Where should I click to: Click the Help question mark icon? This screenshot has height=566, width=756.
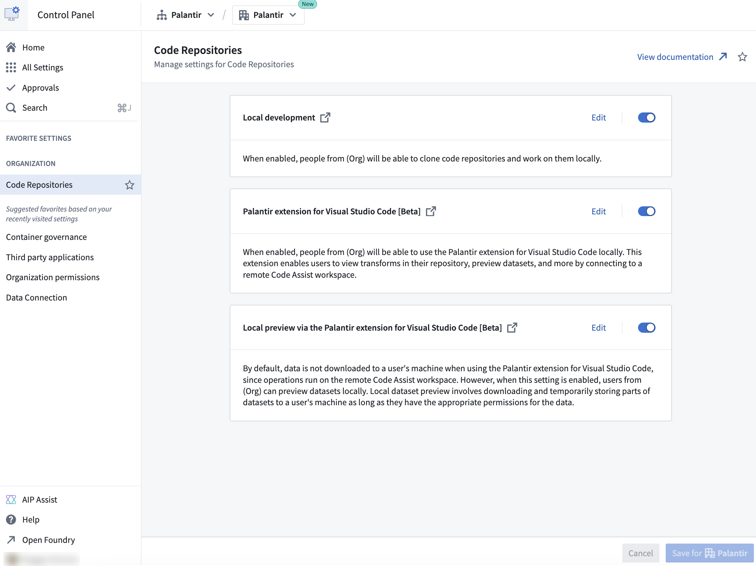11,519
